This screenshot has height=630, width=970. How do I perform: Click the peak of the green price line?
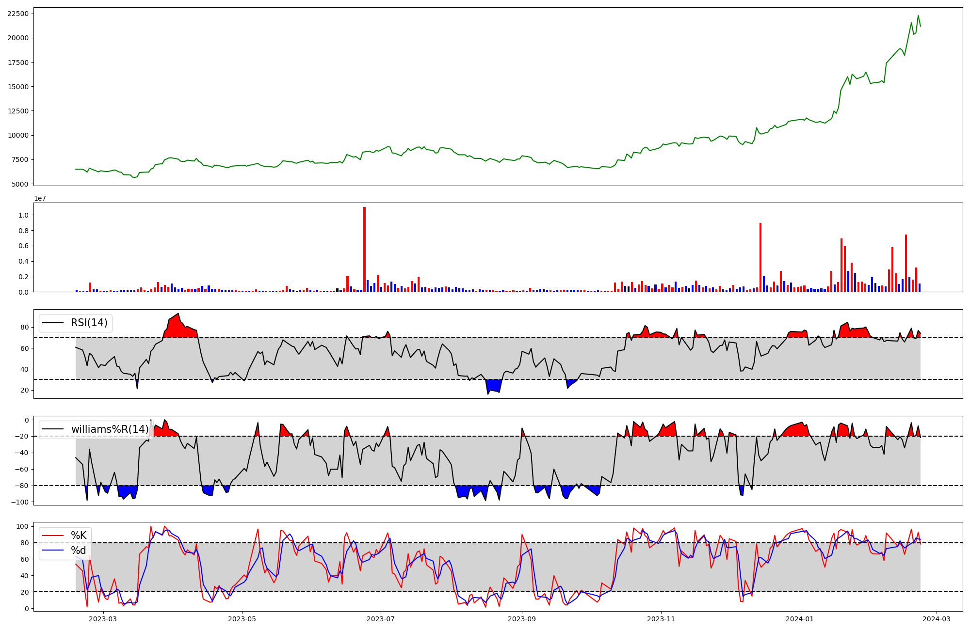tap(918, 16)
